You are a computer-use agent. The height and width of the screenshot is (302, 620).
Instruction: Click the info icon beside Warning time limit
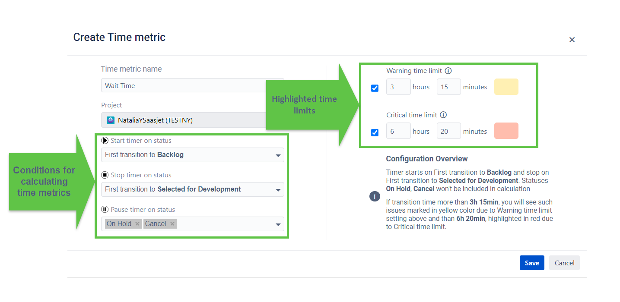coord(448,71)
